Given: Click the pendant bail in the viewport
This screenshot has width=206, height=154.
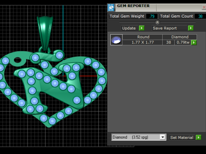Looking at the screenshot, I should tap(45, 33).
